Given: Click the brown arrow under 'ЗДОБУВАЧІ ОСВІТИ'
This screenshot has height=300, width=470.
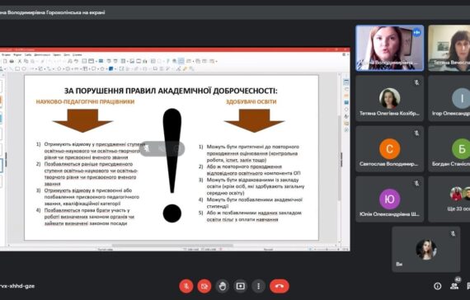Looking at the screenshot, I should (x=254, y=120).
